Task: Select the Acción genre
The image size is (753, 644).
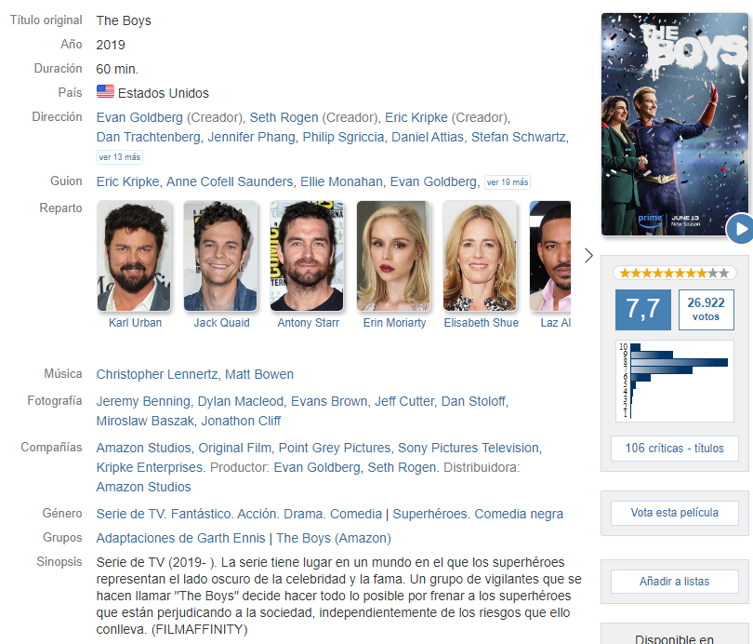Action: click(x=257, y=515)
